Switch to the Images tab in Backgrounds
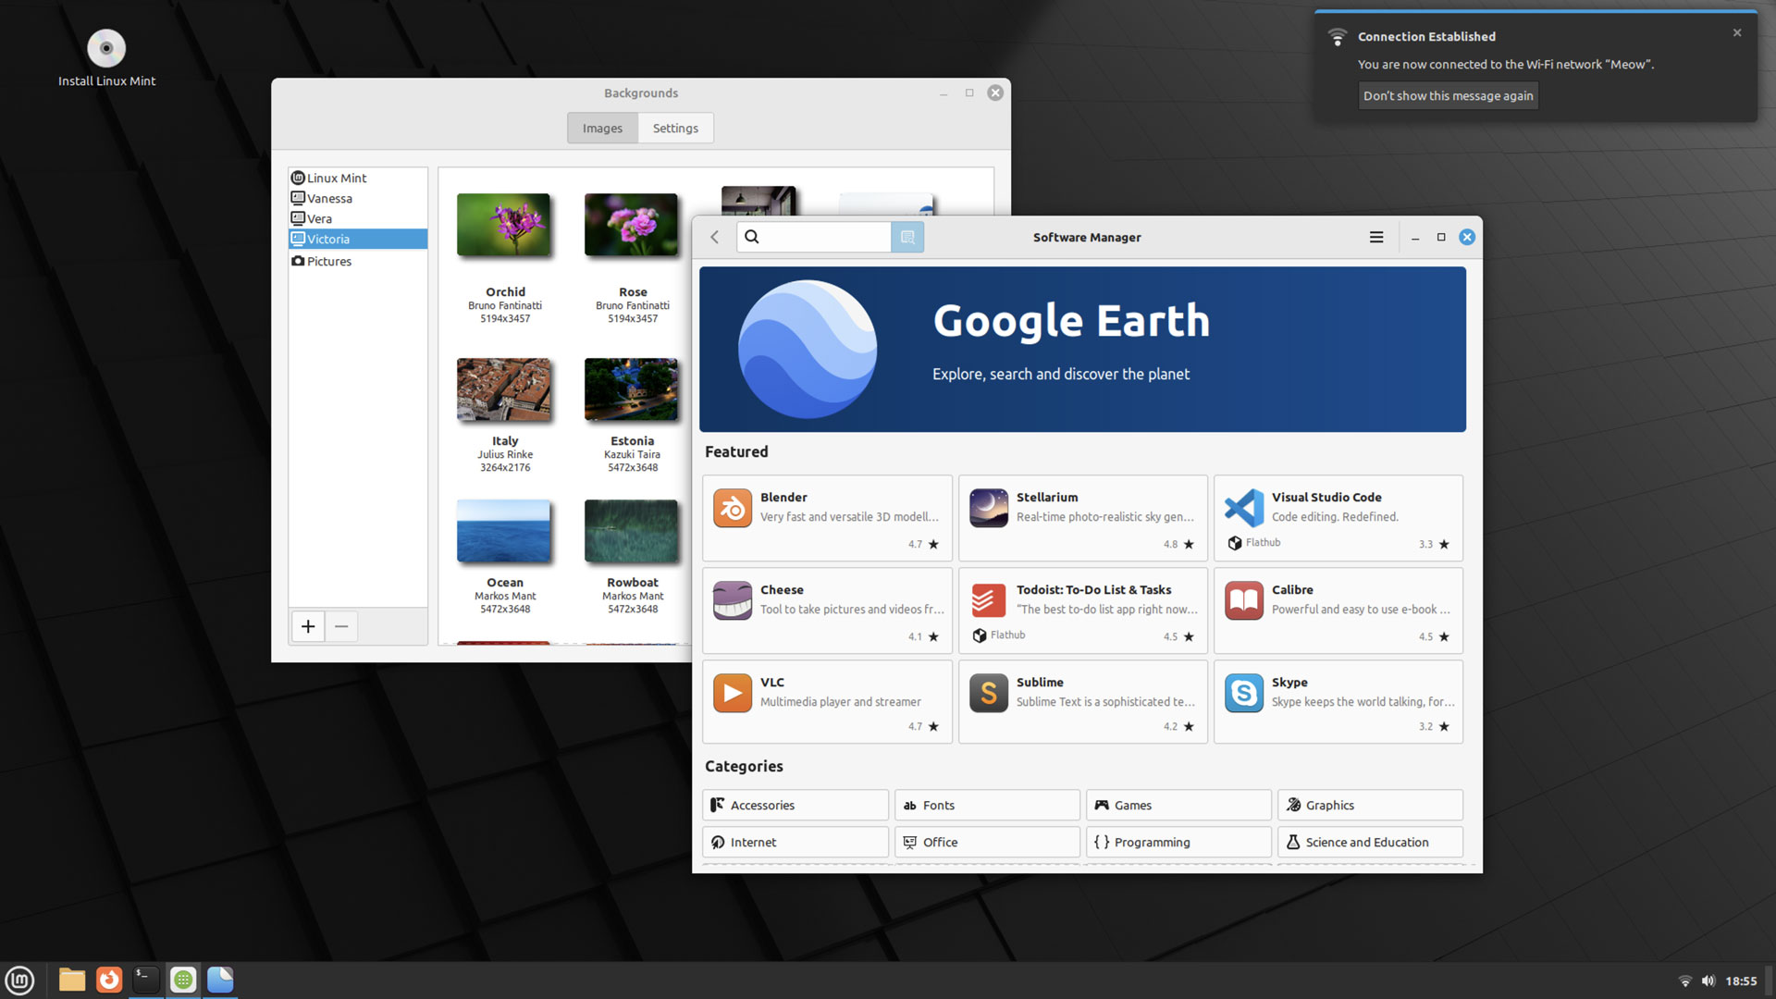1776x999 pixels. point(602,129)
